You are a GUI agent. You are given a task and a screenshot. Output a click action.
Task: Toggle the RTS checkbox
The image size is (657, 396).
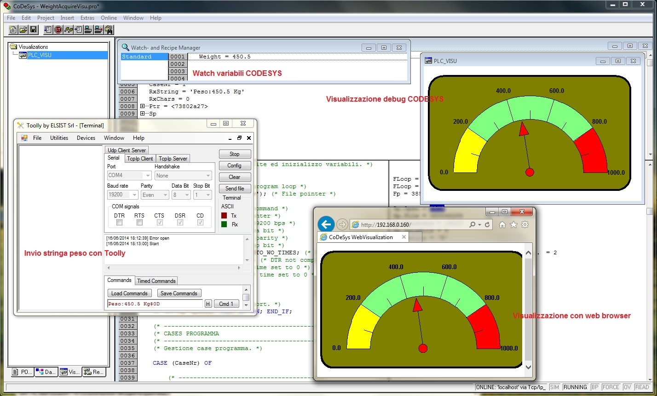pos(139,223)
